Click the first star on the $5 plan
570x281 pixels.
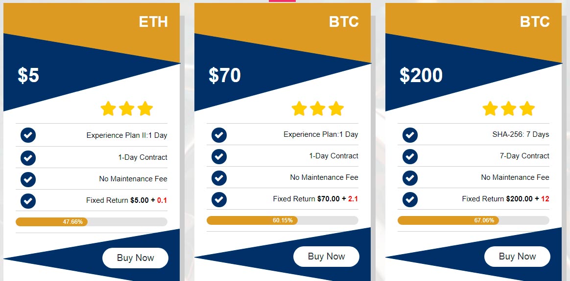[x=108, y=108]
